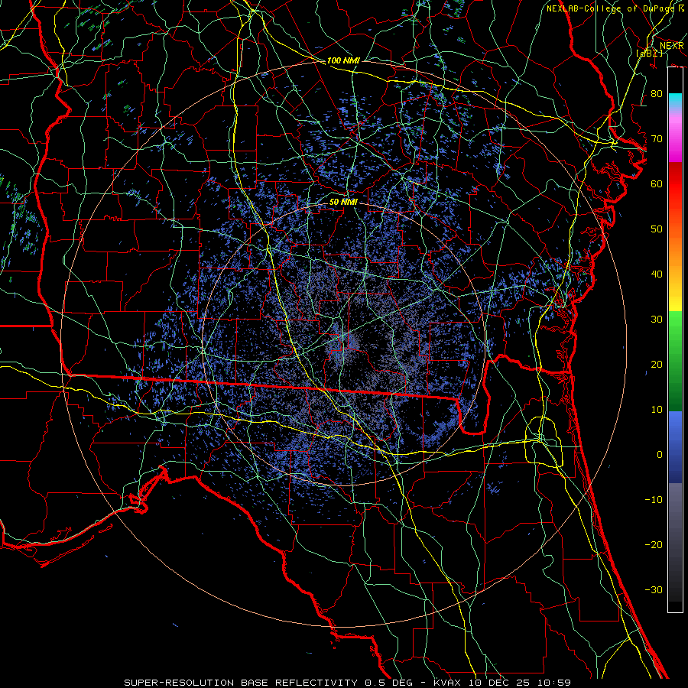Click 'SUPER-RESOLUTION BASE REFLECTIVITY' in the bottom caption

pyautogui.click(x=241, y=683)
